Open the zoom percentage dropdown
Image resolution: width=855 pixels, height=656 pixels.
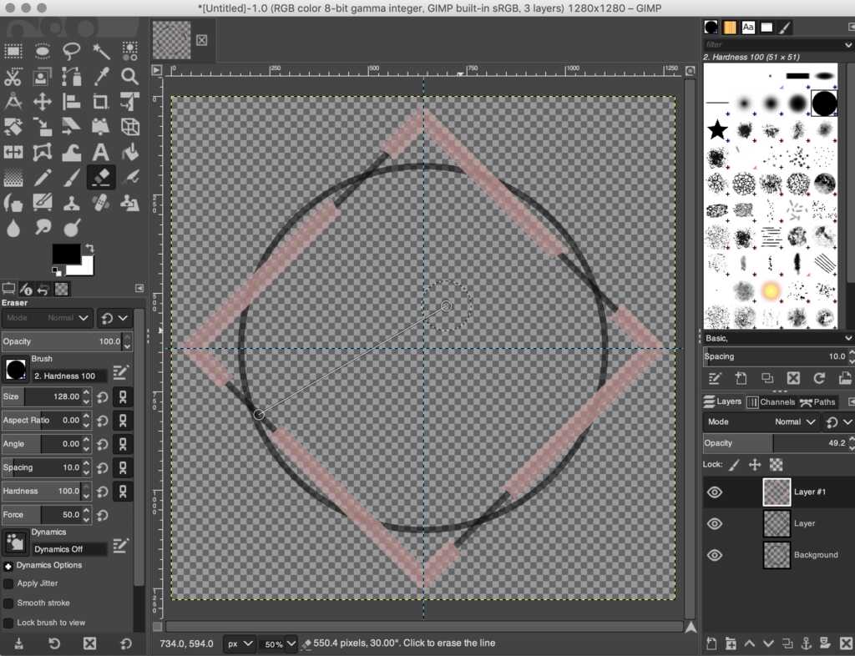278,643
